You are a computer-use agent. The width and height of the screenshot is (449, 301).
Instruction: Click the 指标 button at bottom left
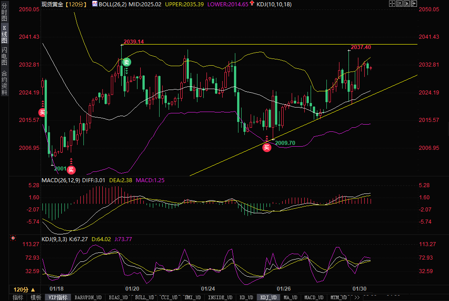(x=18, y=297)
